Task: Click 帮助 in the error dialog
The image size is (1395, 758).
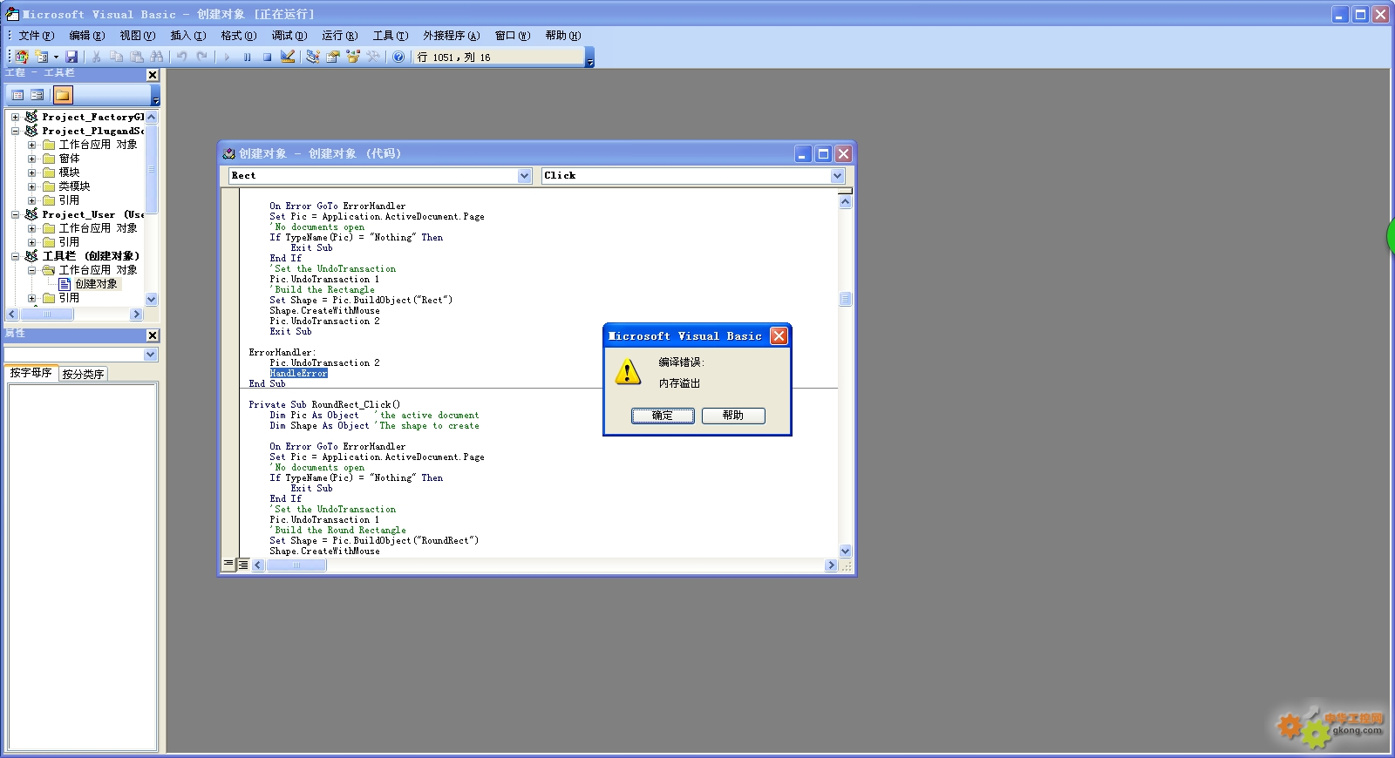Action: coord(733,416)
